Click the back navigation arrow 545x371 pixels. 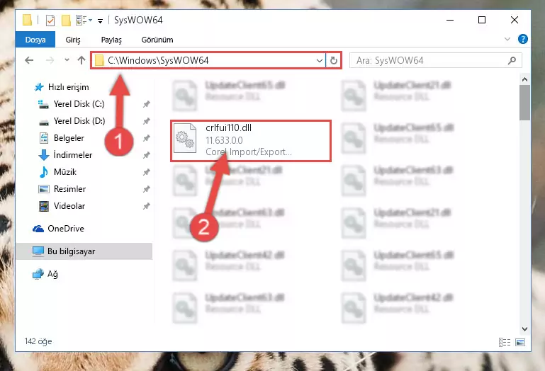click(x=29, y=60)
